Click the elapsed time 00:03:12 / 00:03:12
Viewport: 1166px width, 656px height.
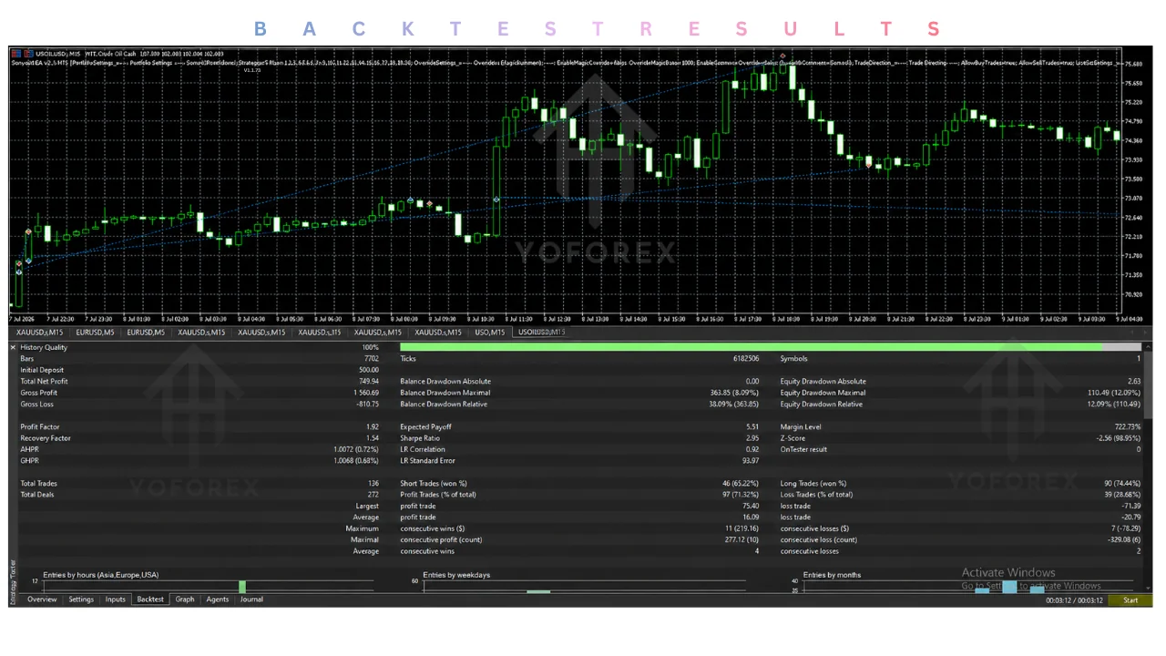(1074, 600)
